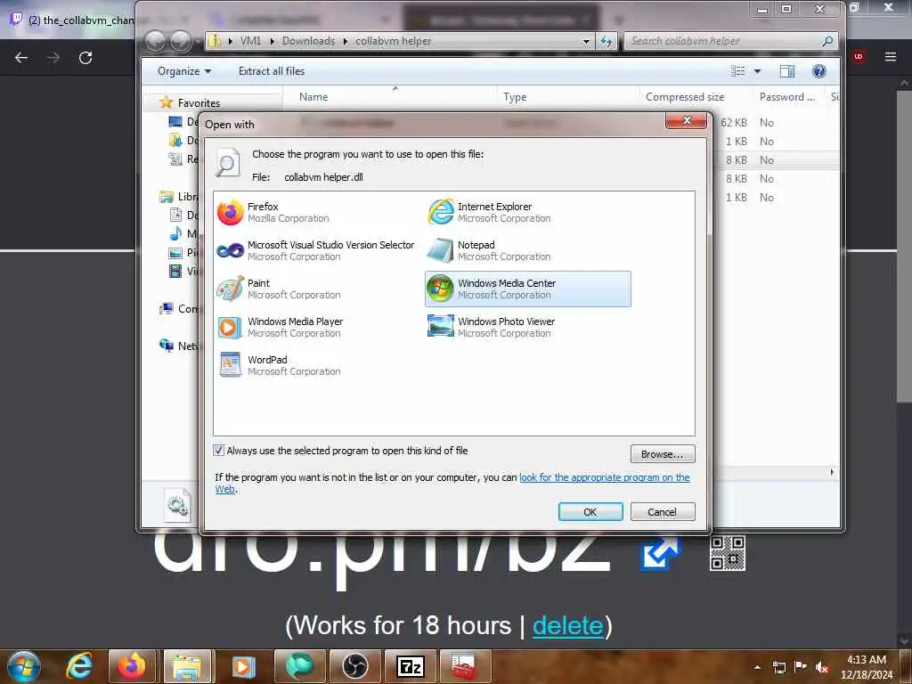The height and width of the screenshot is (684, 912).
Task: Change the Explorer view icon
Action: click(738, 71)
